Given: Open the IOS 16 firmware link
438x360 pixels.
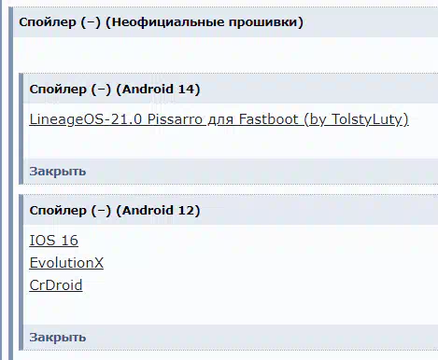Looking at the screenshot, I should click(x=53, y=241).
